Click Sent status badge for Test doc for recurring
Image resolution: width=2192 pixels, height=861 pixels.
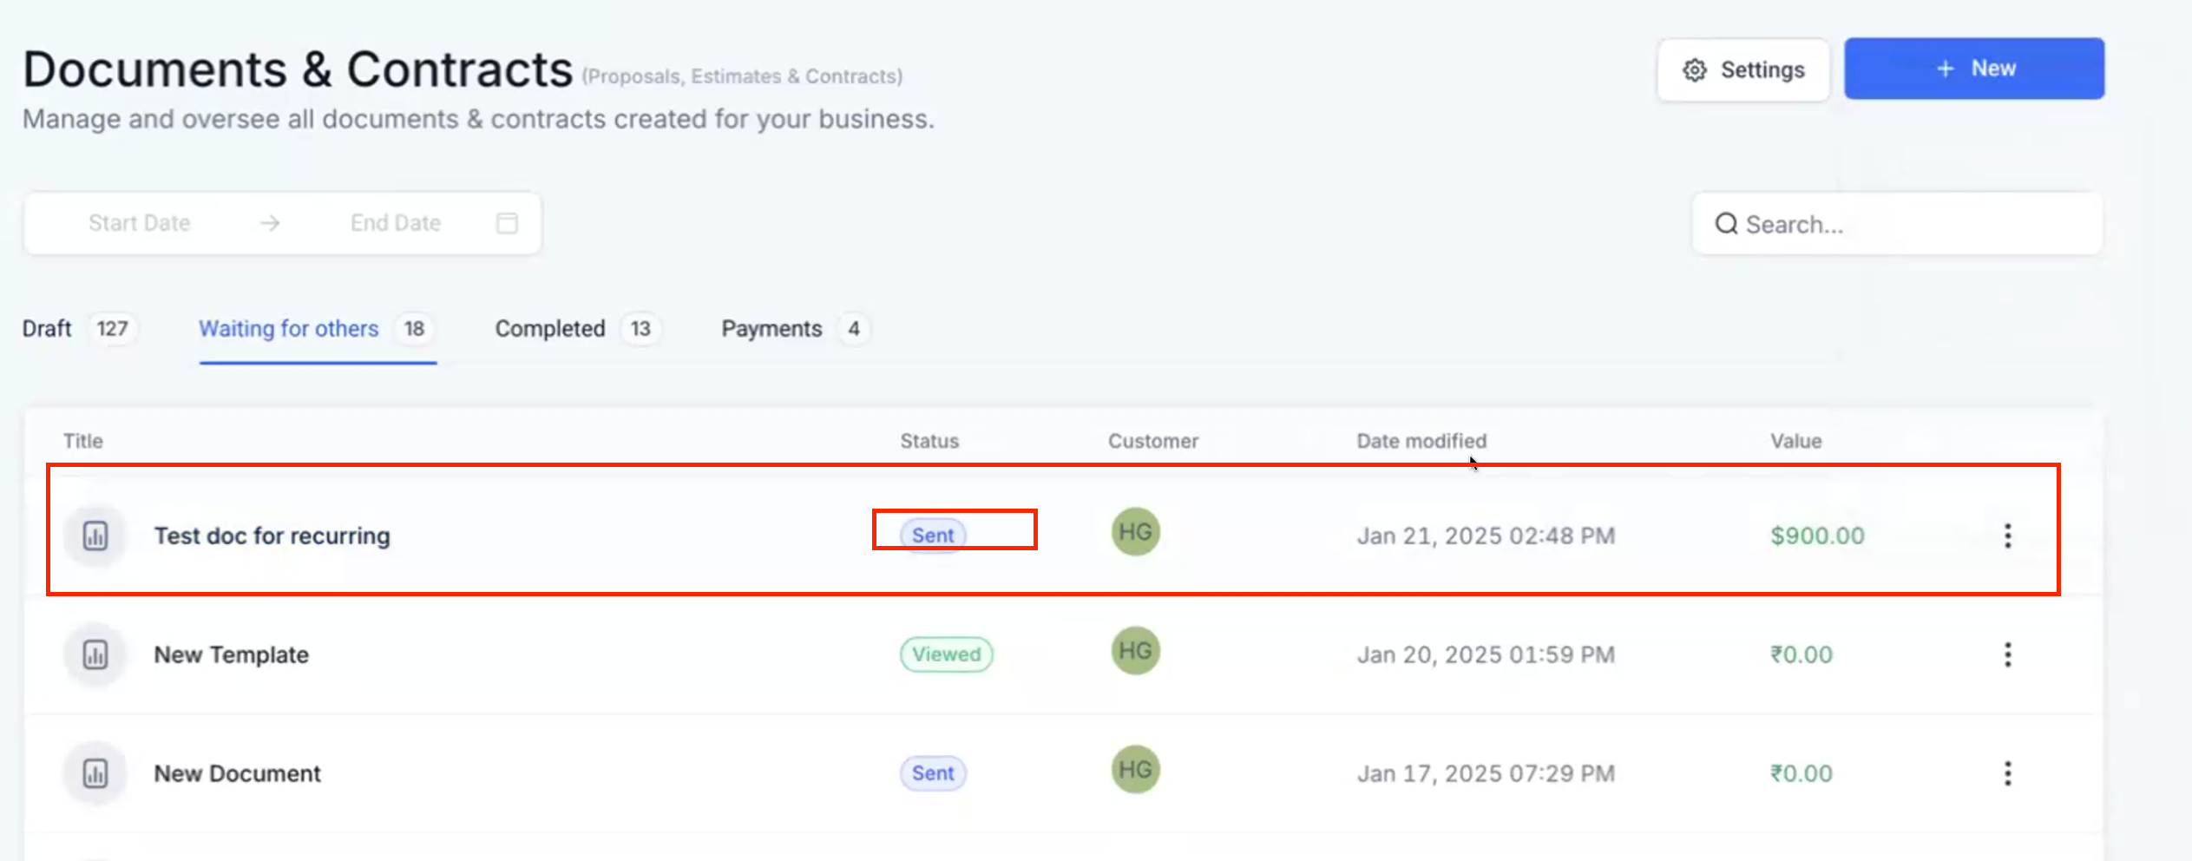click(x=933, y=536)
